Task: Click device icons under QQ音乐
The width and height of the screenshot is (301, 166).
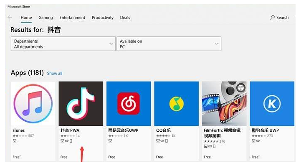Action: click(162, 141)
